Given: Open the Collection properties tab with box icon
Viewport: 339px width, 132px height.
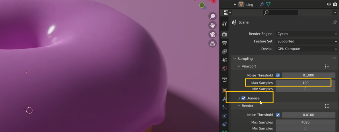Looking at the screenshot, I should coord(224,80).
